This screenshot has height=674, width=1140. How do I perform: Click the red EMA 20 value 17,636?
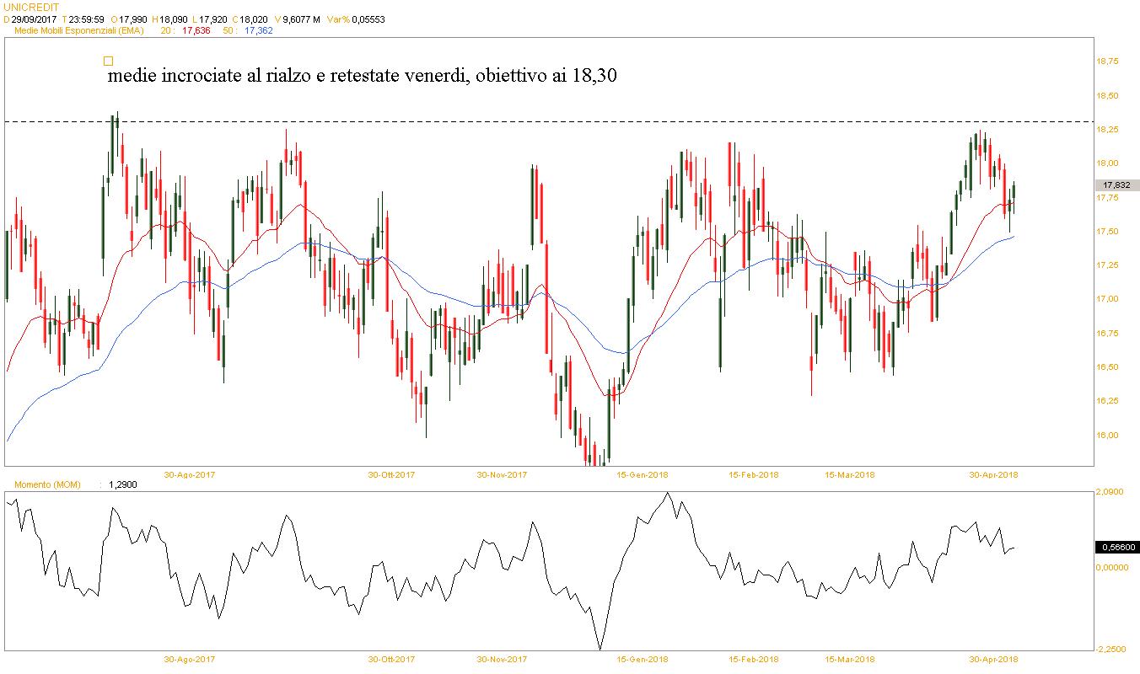(197, 30)
